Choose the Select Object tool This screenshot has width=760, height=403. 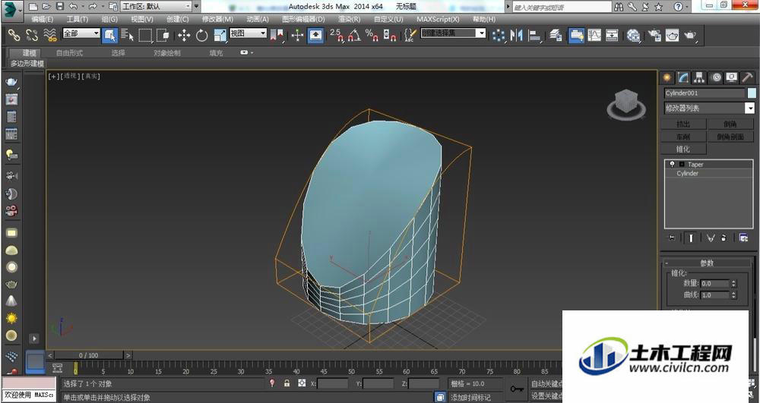(x=110, y=36)
